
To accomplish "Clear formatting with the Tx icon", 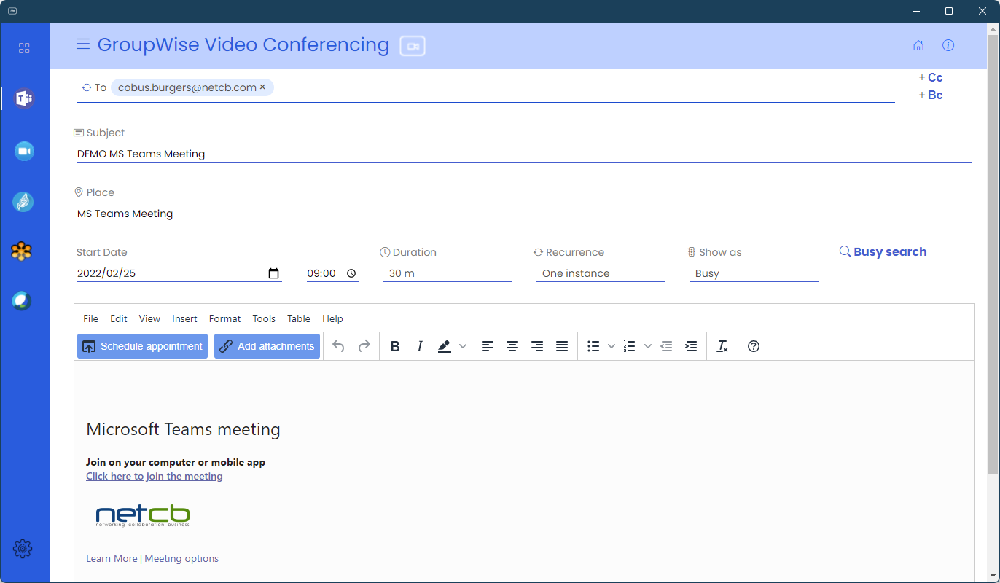I will [x=722, y=346].
